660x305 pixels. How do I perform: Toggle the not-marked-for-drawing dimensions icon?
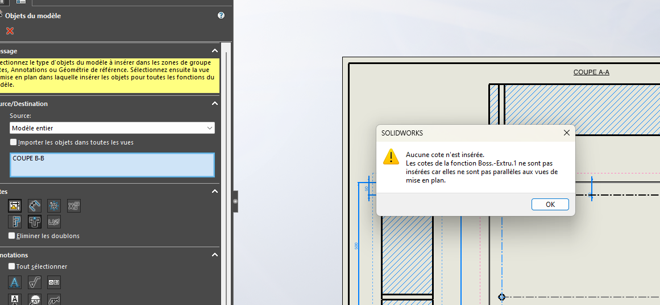coord(35,205)
